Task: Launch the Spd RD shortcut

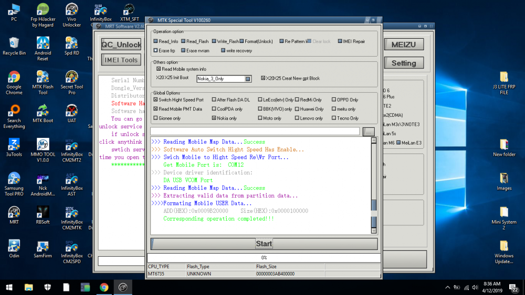Action: click(71, 46)
